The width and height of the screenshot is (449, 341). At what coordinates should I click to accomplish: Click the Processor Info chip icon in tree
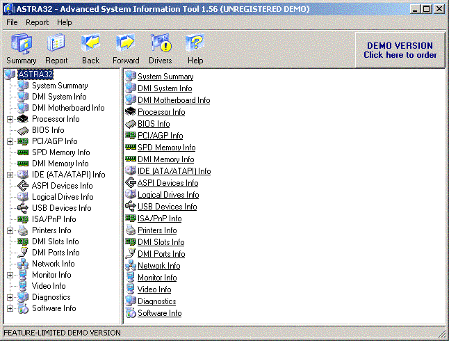point(23,119)
